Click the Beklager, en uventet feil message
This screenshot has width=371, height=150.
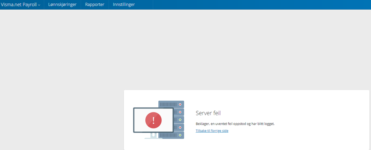coord(235,124)
